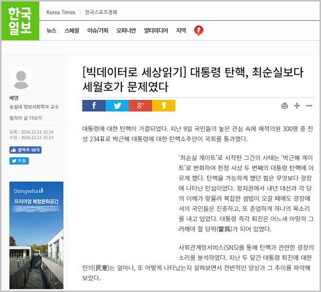Open the 스페셜 menu
This screenshot has height=292, width=321.
tap(72, 31)
